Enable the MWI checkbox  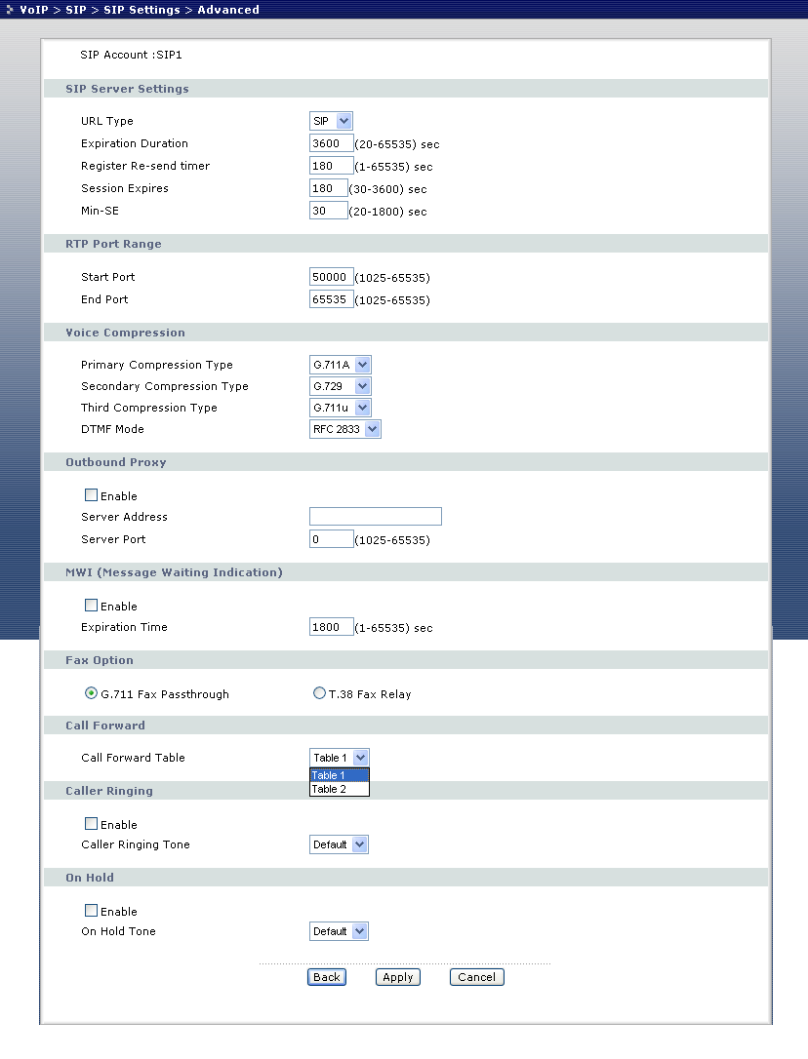coord(92,606)
